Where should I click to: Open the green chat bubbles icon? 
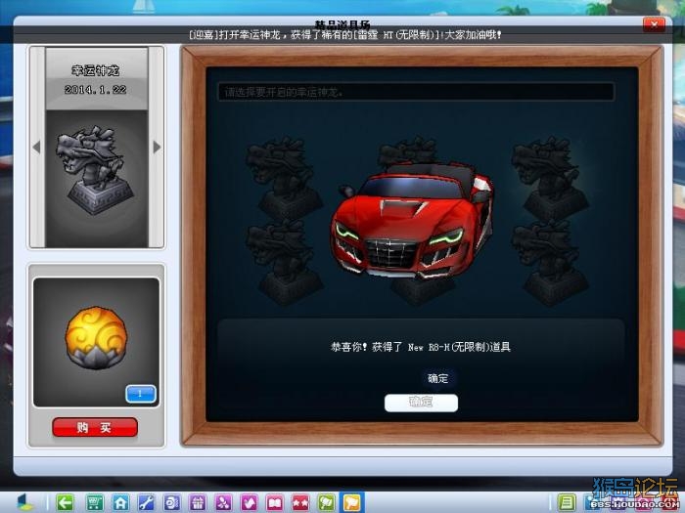326,503
